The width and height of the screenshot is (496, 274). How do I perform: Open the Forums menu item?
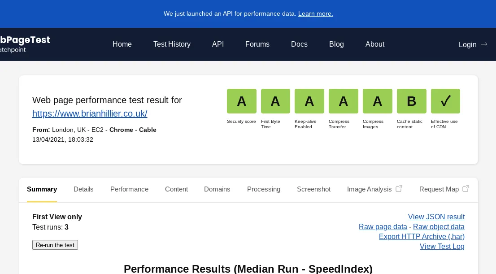point(257,44)
